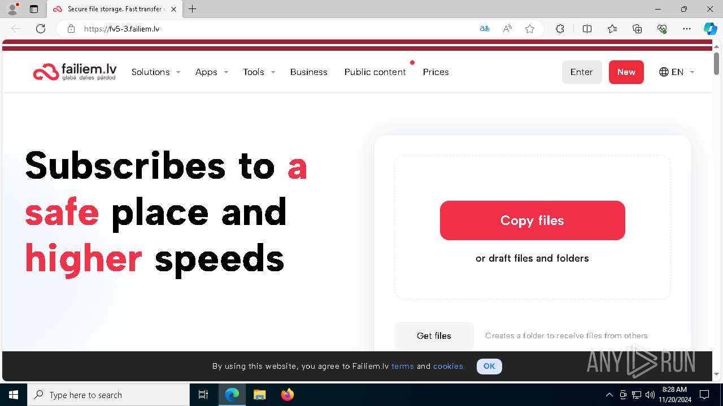
Task: Click the Copy files button
Action: [533, 220]
